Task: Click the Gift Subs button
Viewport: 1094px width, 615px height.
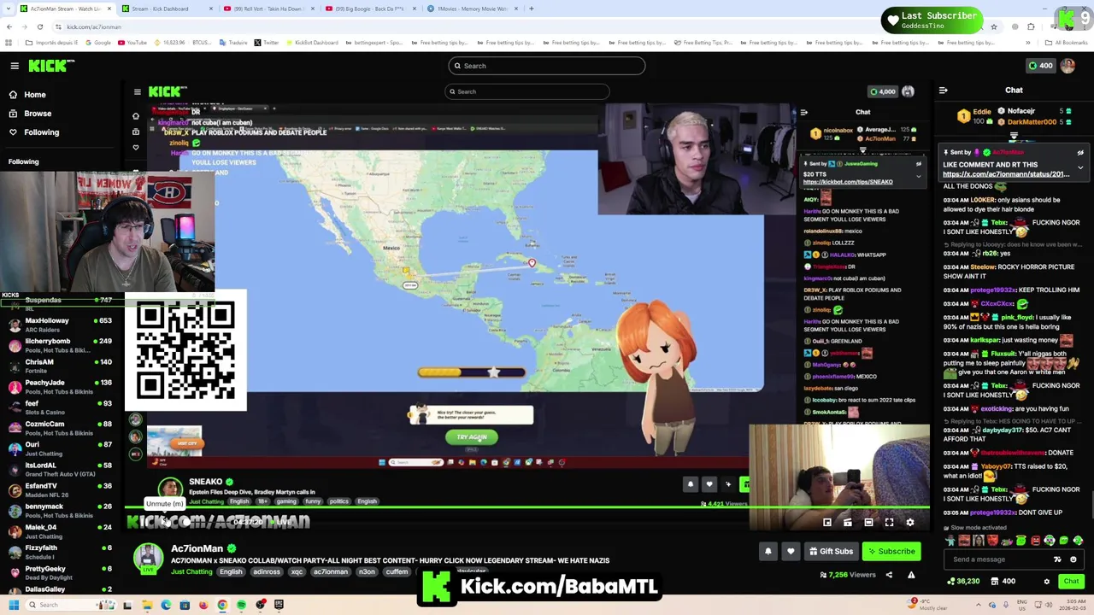Action: pos(831,551)
